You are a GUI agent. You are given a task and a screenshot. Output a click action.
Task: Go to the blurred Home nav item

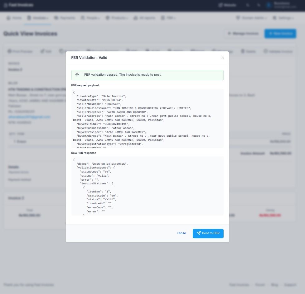point(14,18)
